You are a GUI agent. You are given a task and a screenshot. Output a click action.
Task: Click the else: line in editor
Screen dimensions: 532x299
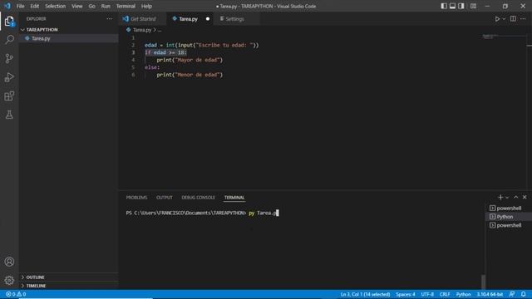pyautogui.click(x=152, y=67)
